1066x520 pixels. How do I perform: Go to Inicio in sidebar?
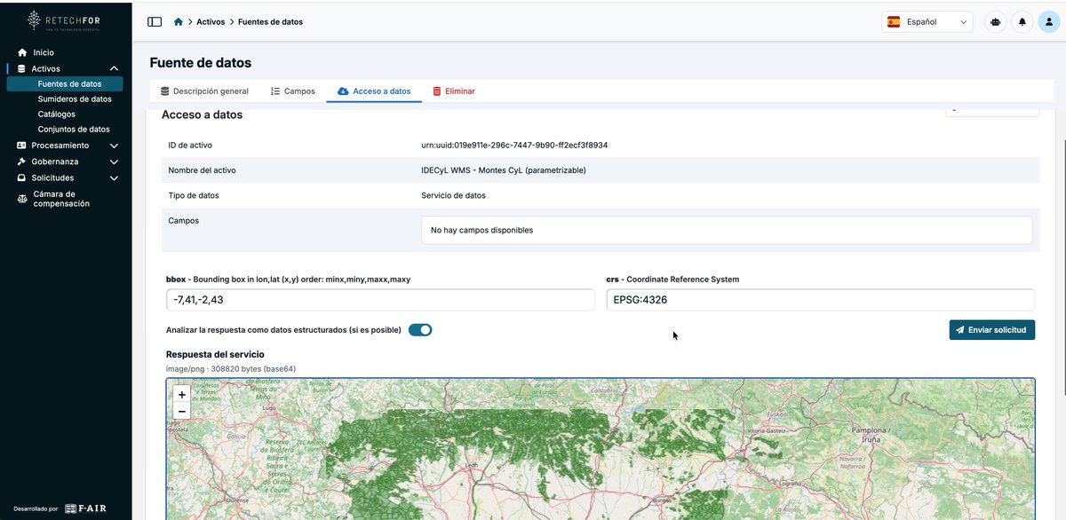click(44, 52)
